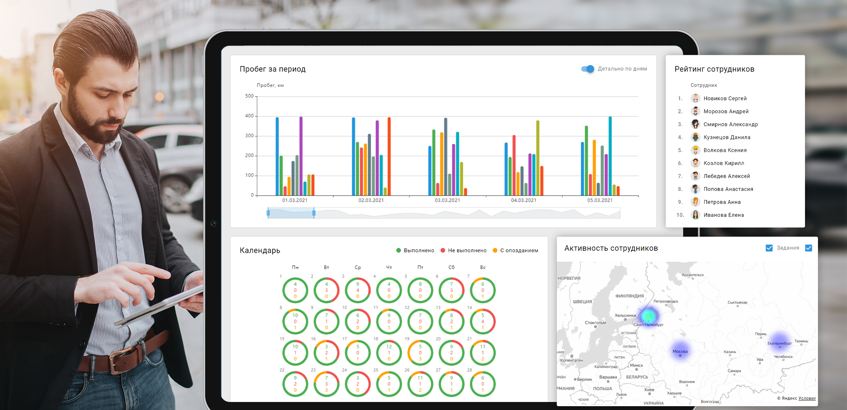Select employee name Лебедев Алексей
This screenshot has width=847, height=410.
tap(727, 176)
